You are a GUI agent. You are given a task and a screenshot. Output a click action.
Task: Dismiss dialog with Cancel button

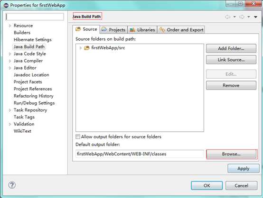click(241, 185)
